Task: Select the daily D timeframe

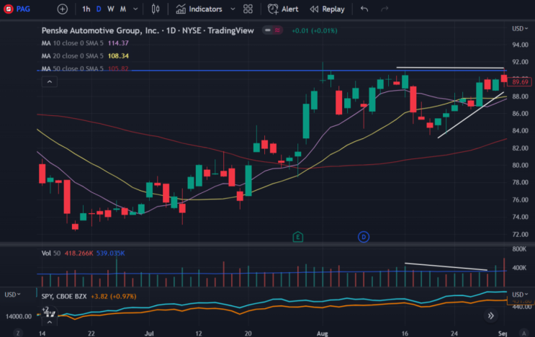Action: coord(99,9)
